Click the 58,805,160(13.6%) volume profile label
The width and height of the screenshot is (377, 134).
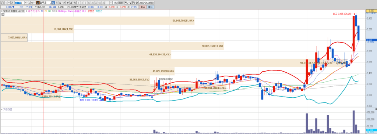pos(212,46)
